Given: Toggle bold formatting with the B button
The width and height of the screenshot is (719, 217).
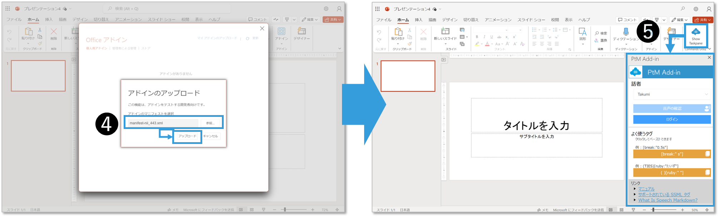Looking at the screenshot, I should pyautogui.click(x=477, y=37).
